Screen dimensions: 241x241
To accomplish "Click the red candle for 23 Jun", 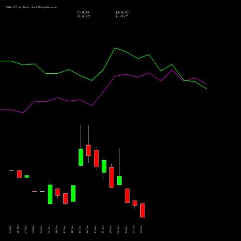I will click(x=127, y=196).
